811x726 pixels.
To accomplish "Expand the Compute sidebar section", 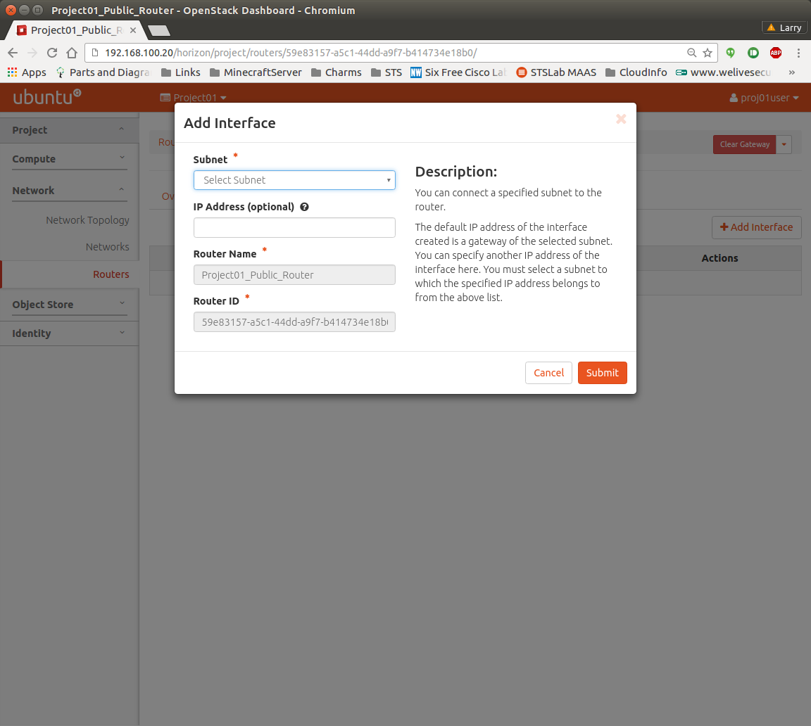I will point(69,159).
